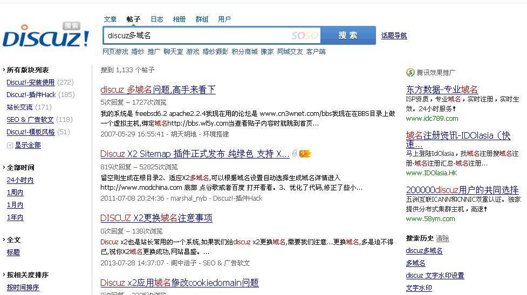
Task: Open post Discuz X2 Sitemap 插件正式发布
Action: tap(195, 154)
